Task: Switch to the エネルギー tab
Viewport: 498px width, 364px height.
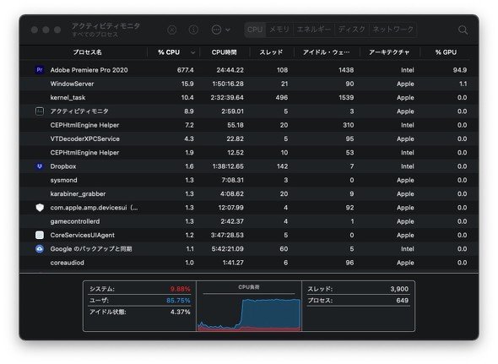Action: [x=313, y=30]
